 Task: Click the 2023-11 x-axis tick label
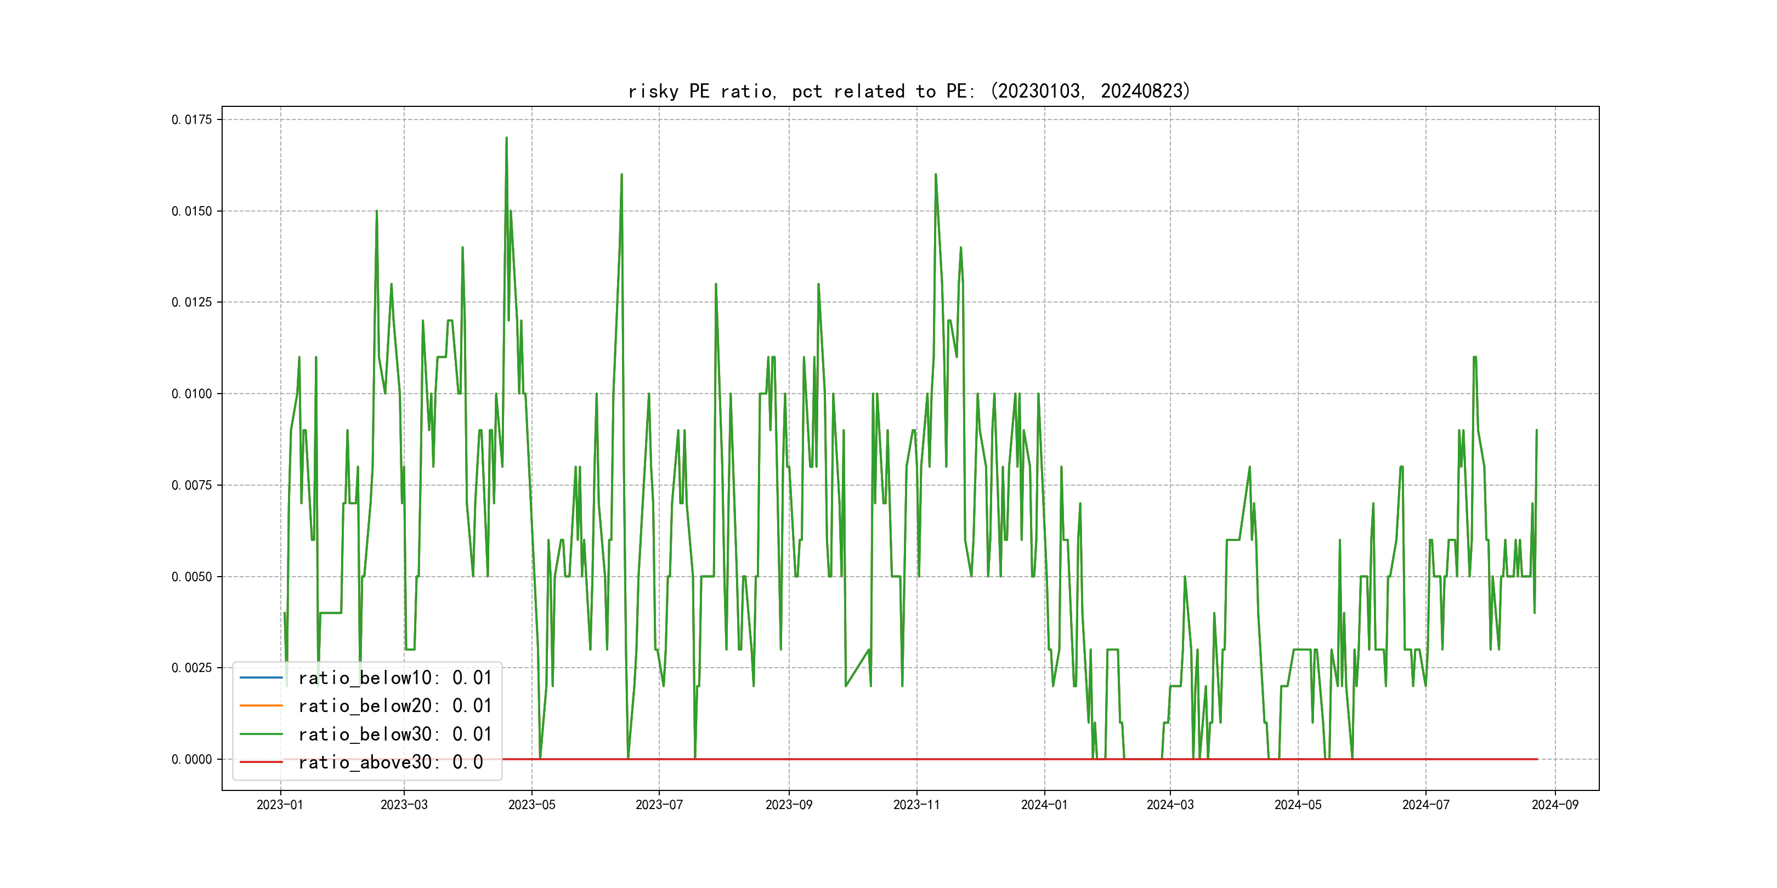tap(916, 805)
